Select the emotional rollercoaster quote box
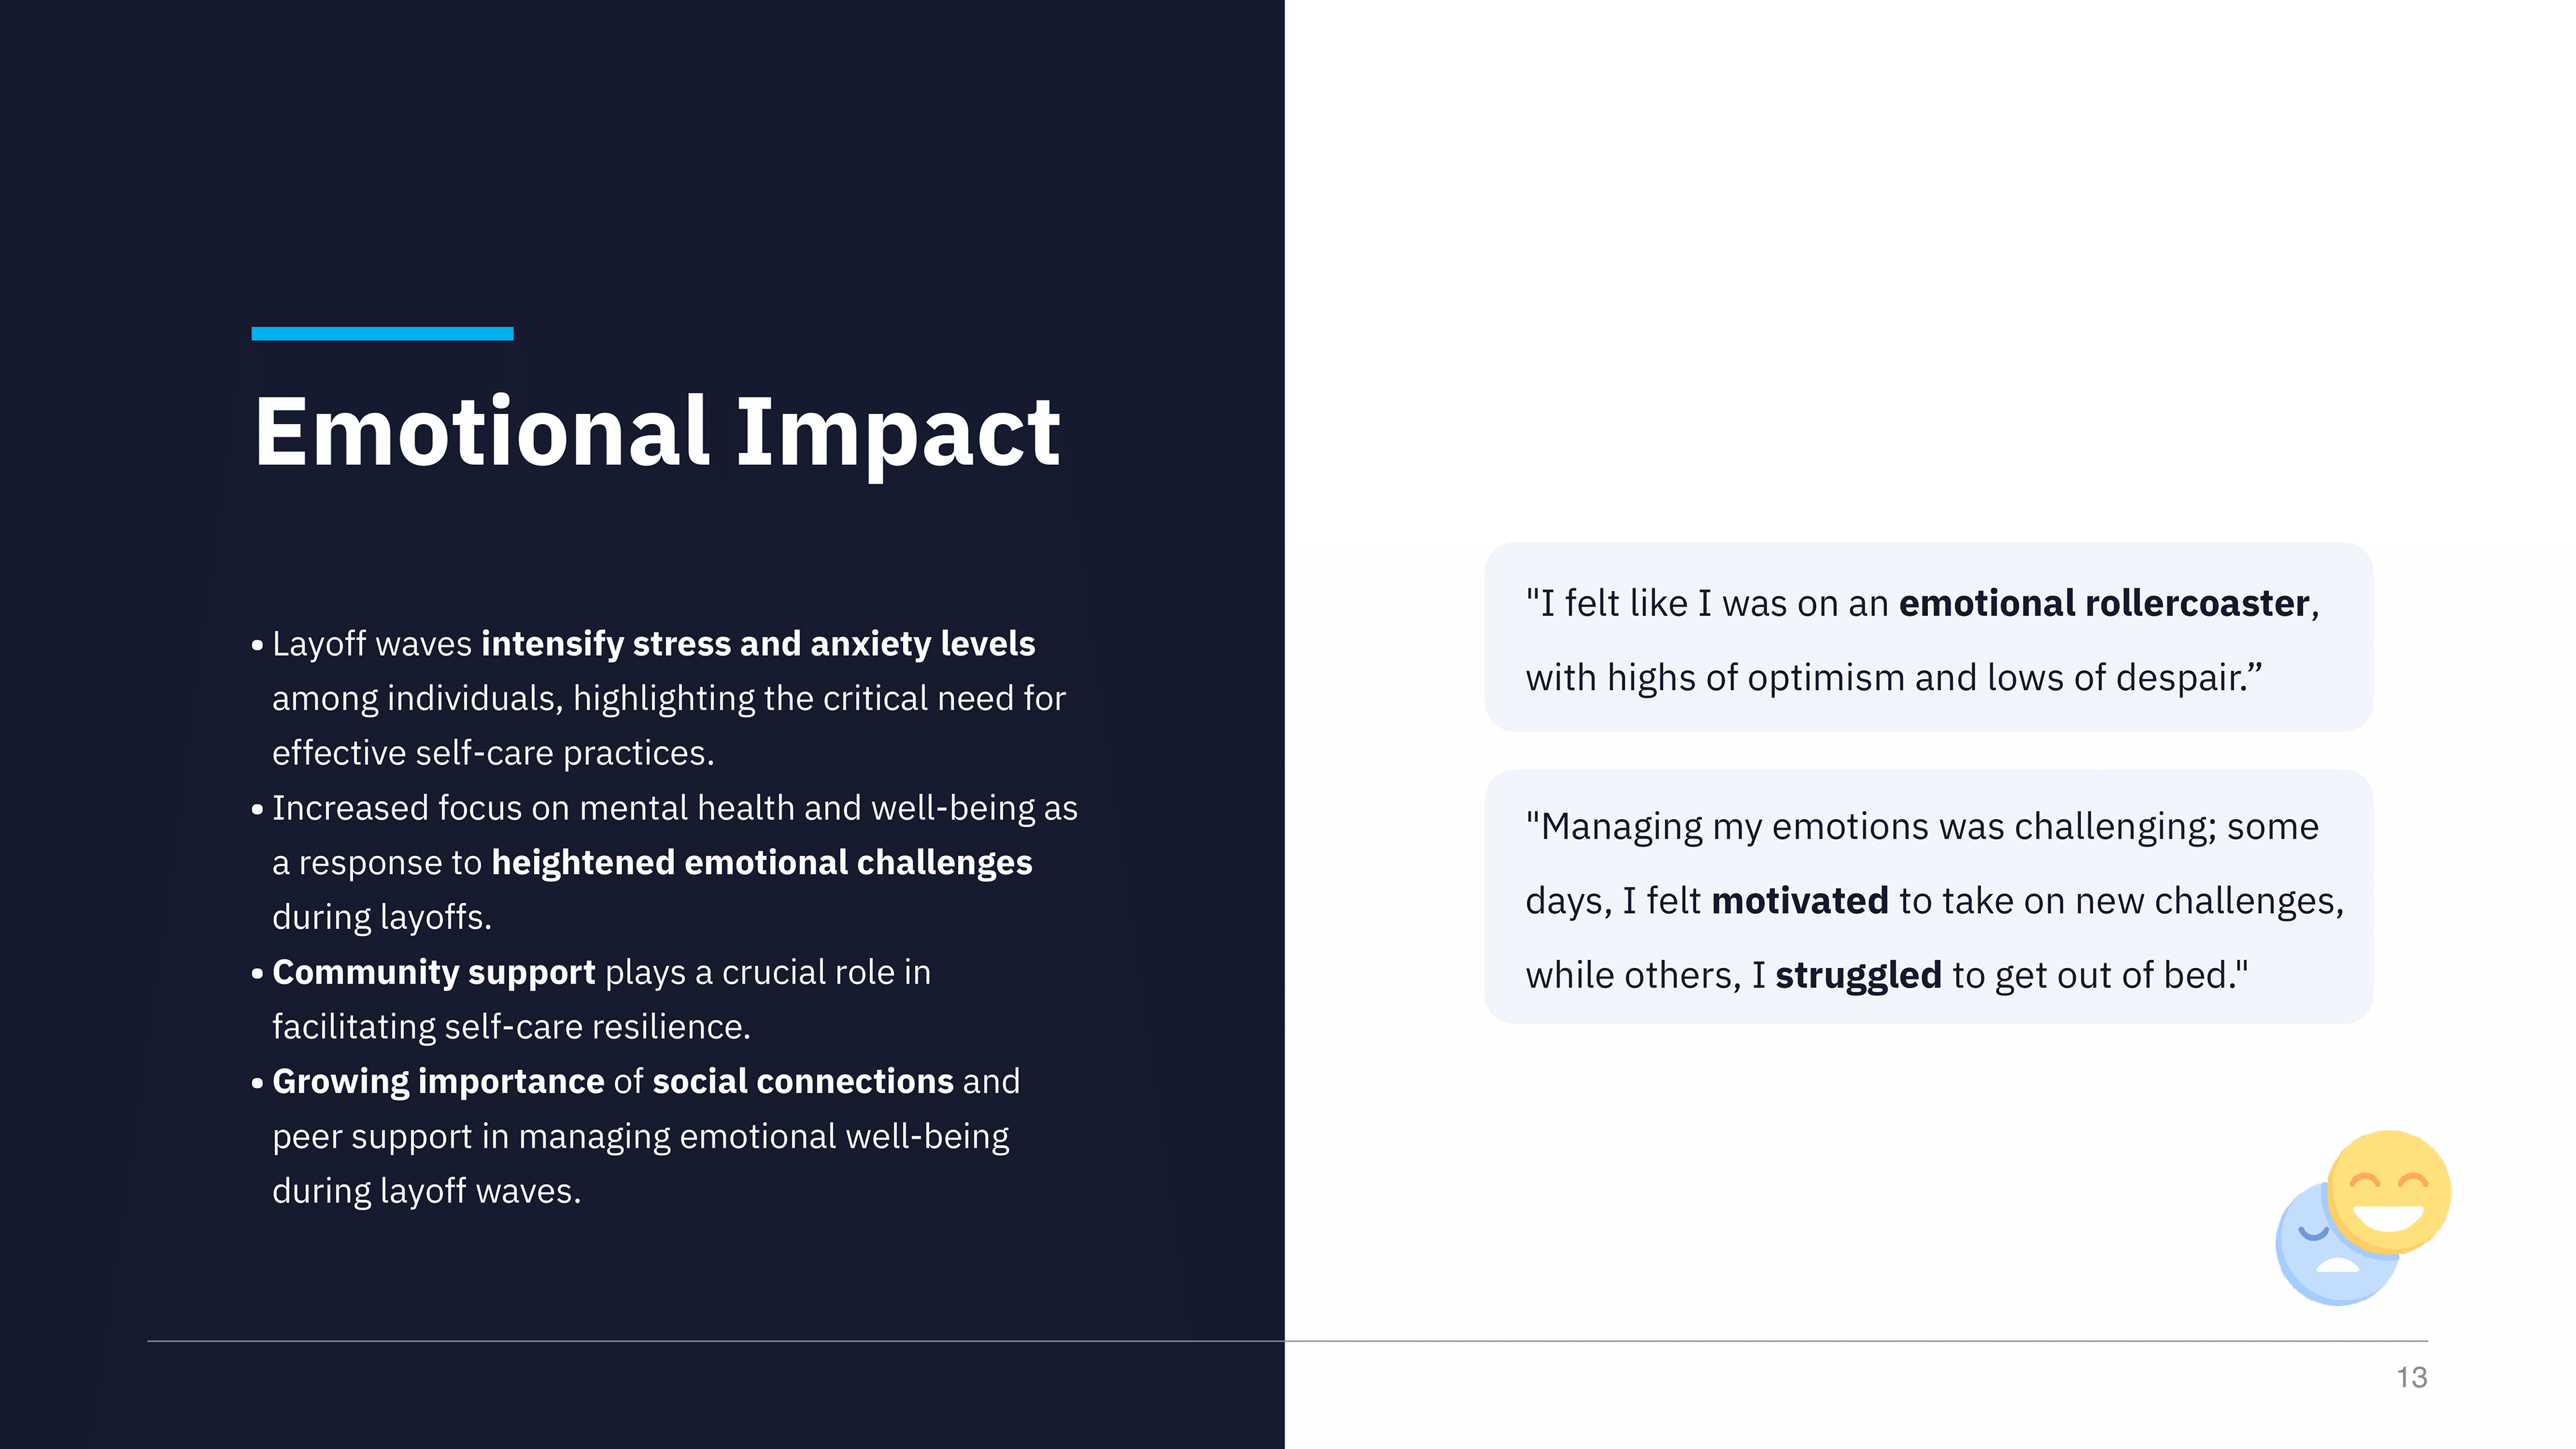The height and width of the screenshot is (1449, 2576). click(x=1928, y=637)
